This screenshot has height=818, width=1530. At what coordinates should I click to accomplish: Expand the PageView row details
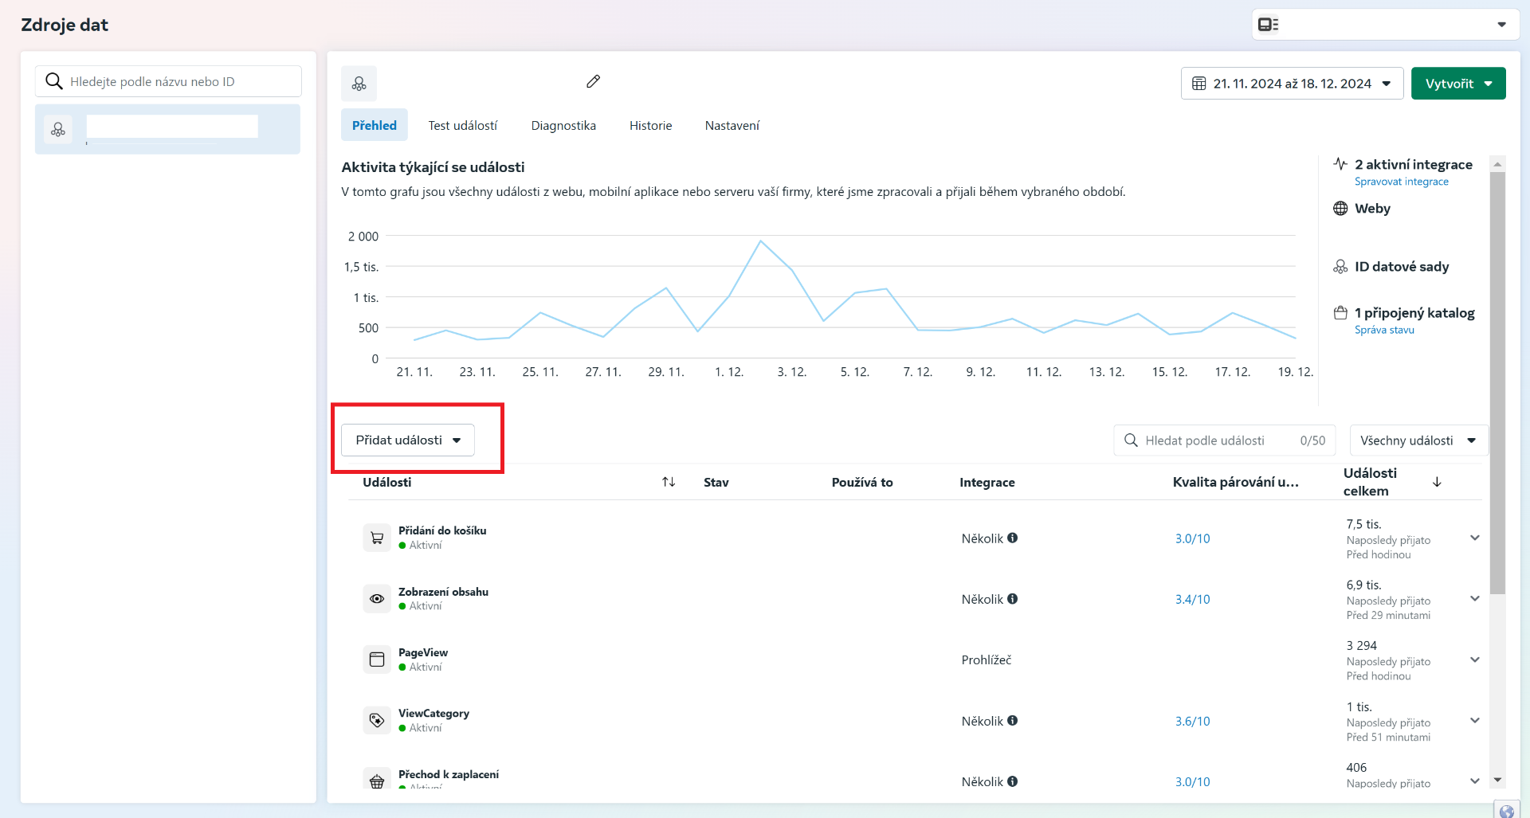(x=1475, y=659)
